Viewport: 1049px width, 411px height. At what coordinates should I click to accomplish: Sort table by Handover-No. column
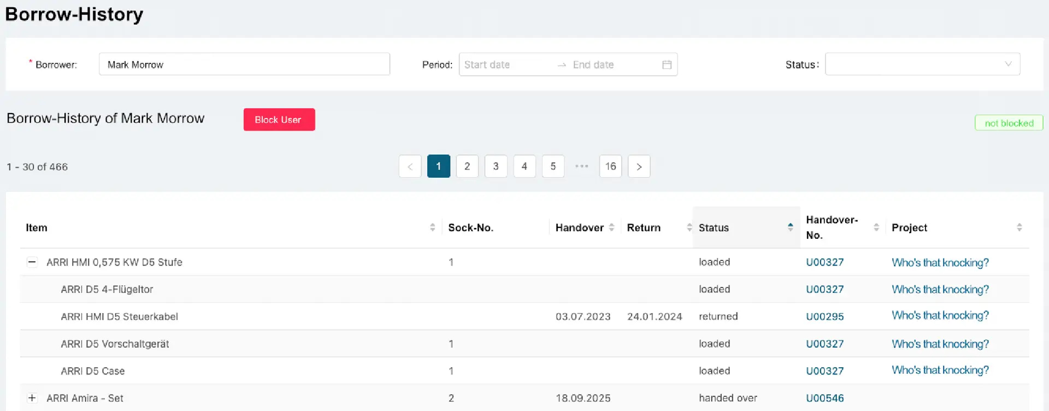876,227
